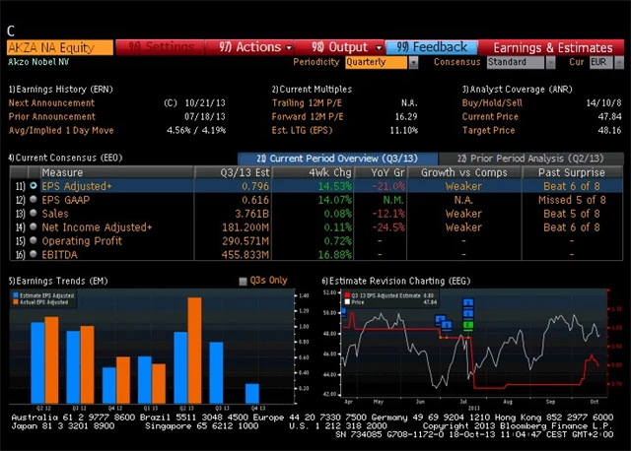Select the EBITDA radio button
The width and height of the screenshot is (631, 451).
tap(34, 254)
